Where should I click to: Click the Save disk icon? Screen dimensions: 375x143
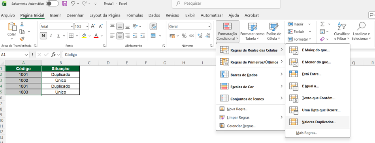(x=64, y=4)
